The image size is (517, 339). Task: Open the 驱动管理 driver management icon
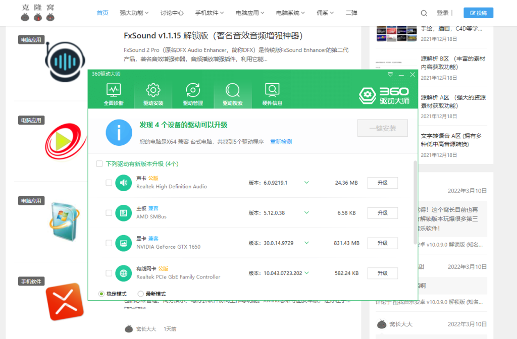193,90
